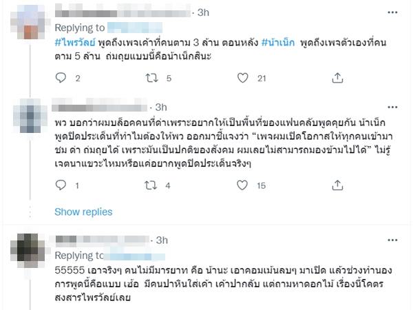Click the third tweet's 3h timestamp
Screen dimensions: 413x310
[x=162, y=240]
